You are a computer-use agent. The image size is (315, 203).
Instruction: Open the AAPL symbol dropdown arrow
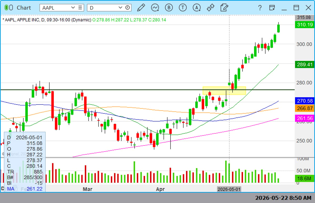coord(73,8)
